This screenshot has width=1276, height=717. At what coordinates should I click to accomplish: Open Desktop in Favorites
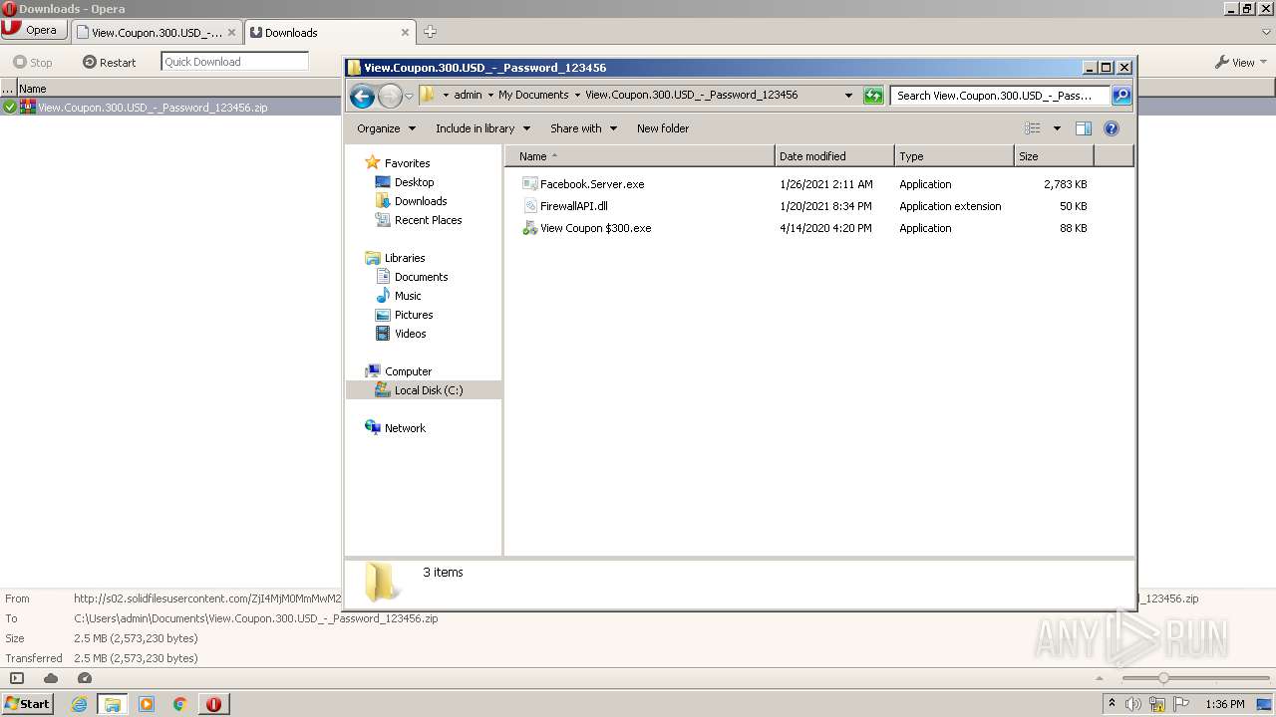(x=414, y=182)
